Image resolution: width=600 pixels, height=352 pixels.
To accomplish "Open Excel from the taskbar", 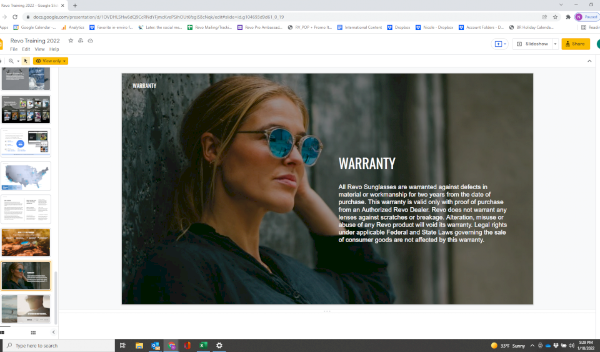I will [203, 345].
